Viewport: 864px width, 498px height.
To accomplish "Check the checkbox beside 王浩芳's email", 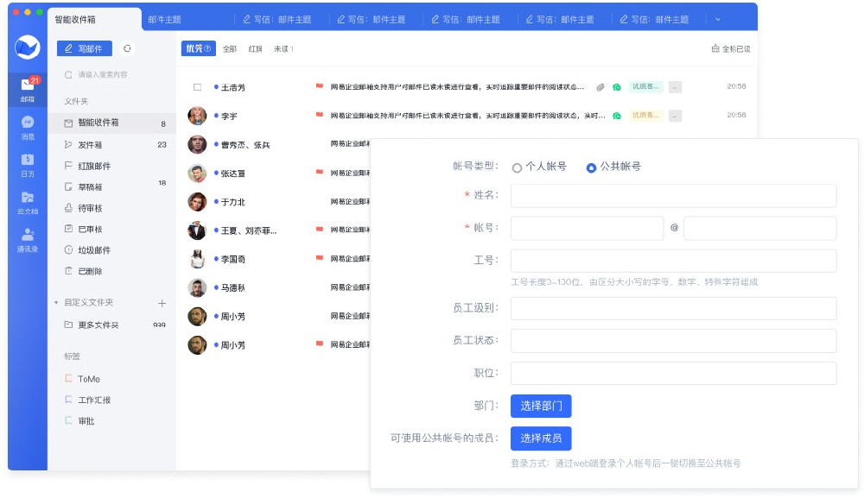I will pyautogui.click(x=198, y=87).
